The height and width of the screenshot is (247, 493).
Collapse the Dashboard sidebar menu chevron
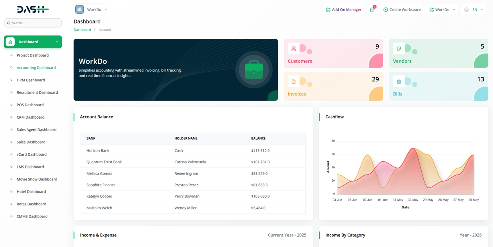(57, 42)
